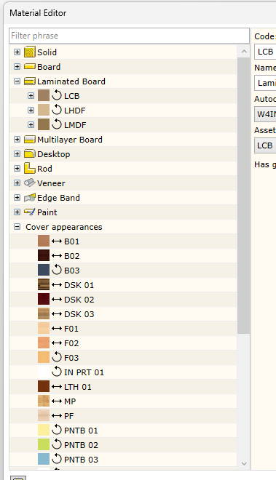Expand the Desktop node
276x480 pixels.
(17, 154)
